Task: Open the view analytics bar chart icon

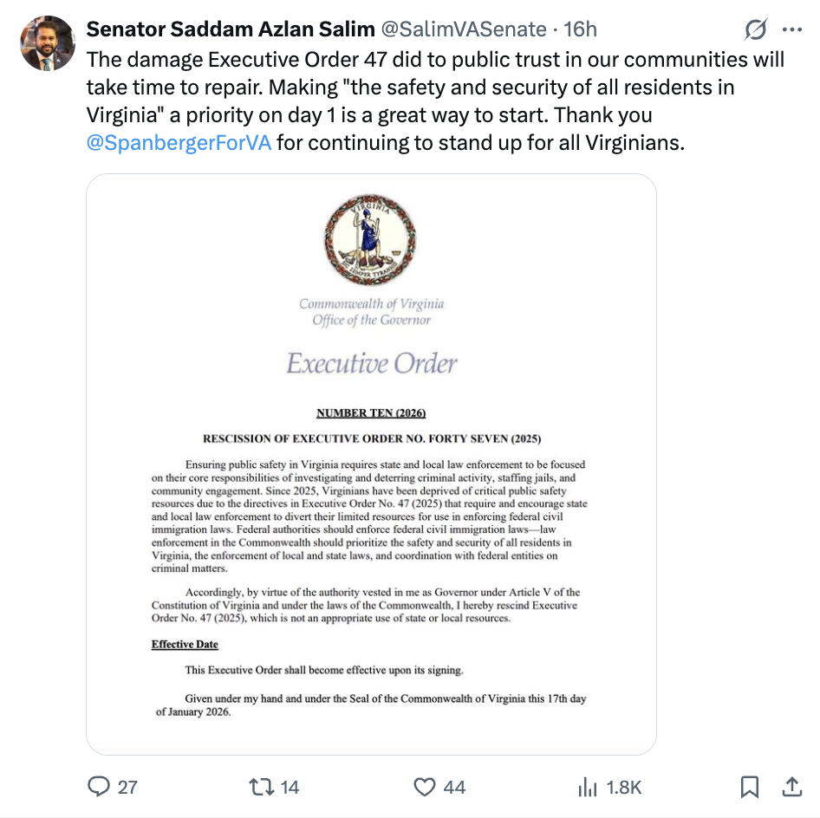Action: coord(588,787)
